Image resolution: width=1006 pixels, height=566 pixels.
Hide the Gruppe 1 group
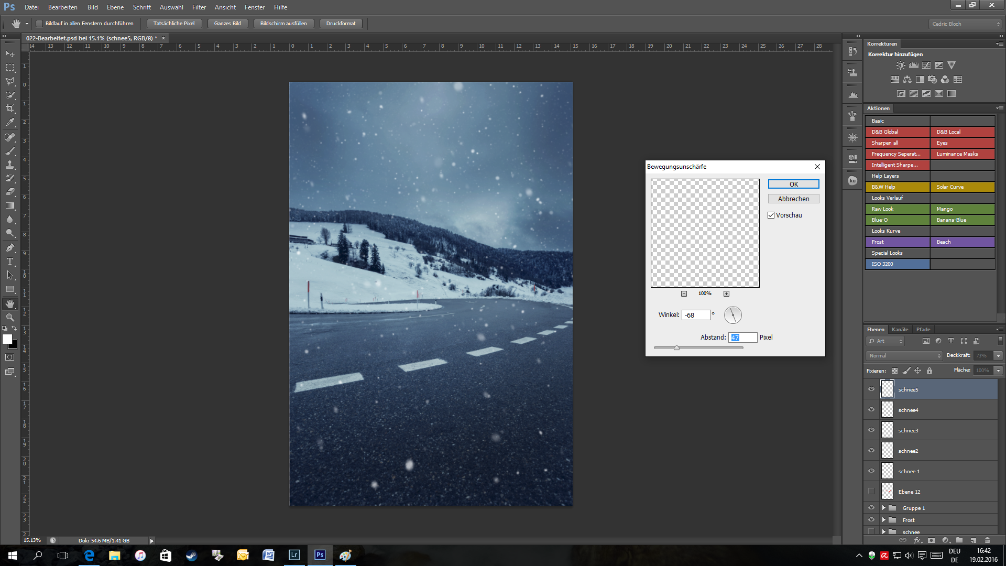pos(871,508)
